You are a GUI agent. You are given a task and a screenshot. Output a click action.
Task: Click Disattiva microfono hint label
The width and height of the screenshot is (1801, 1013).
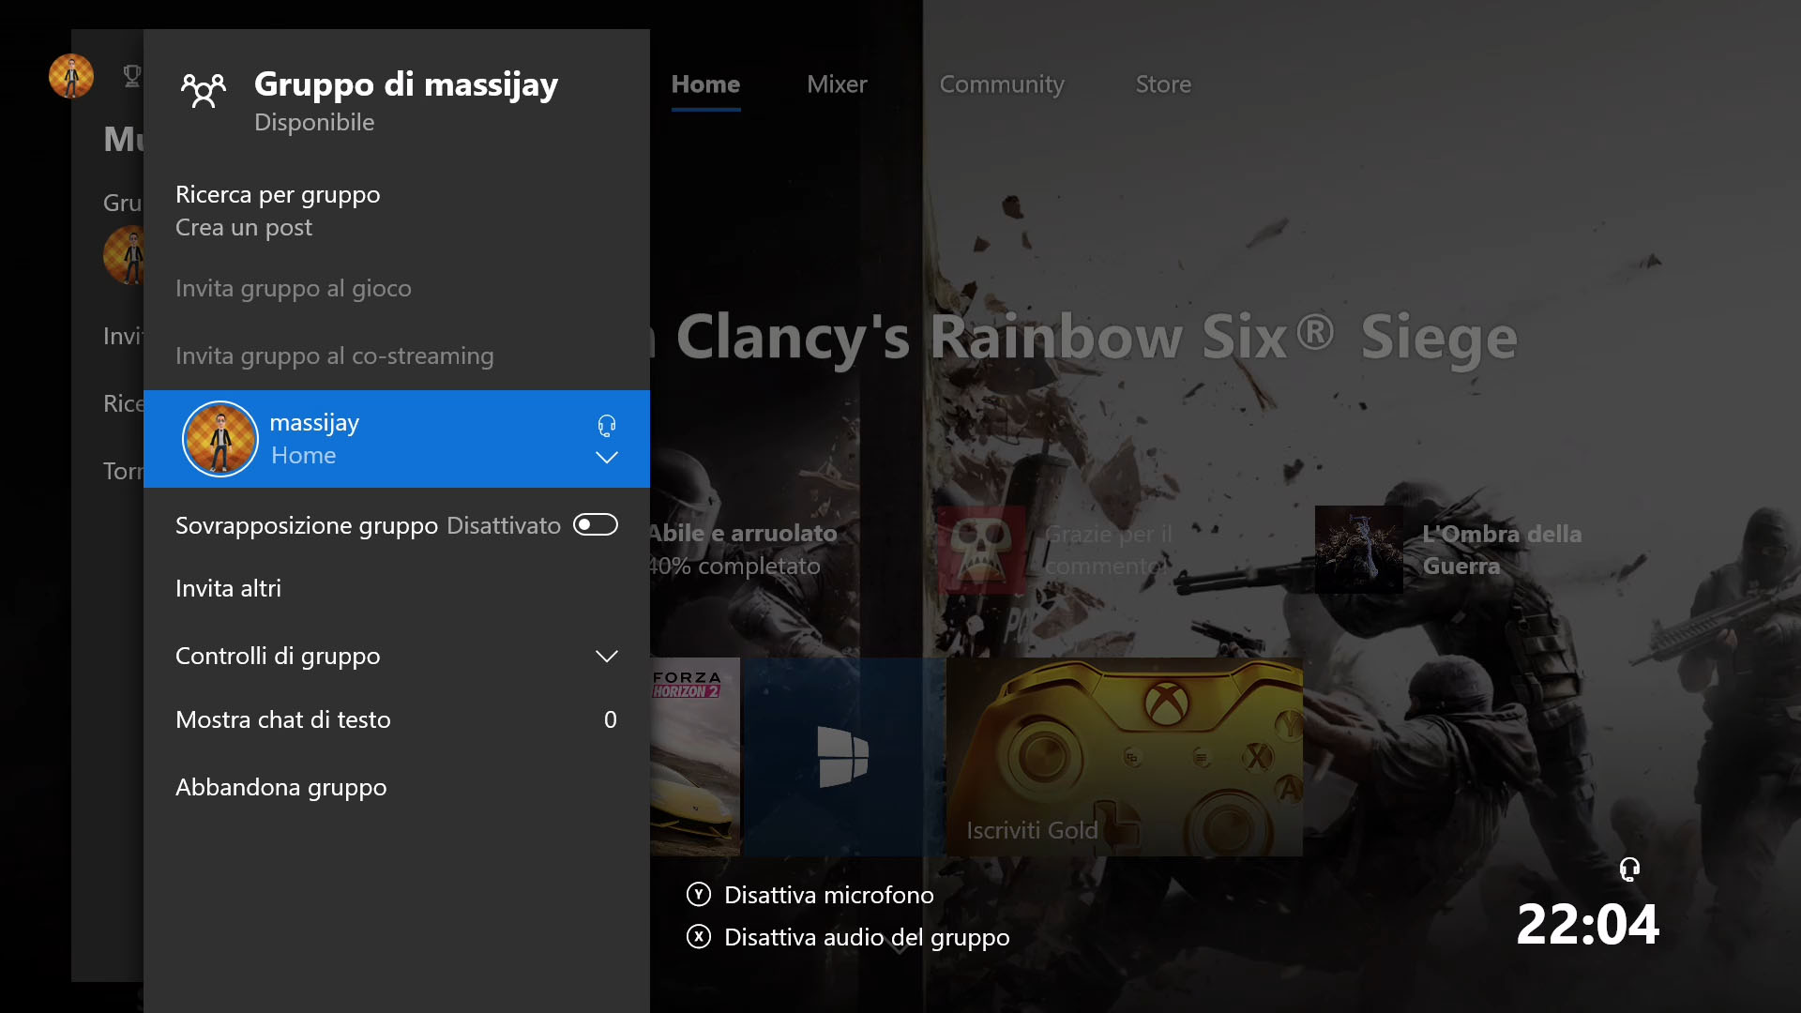point(829,895)
